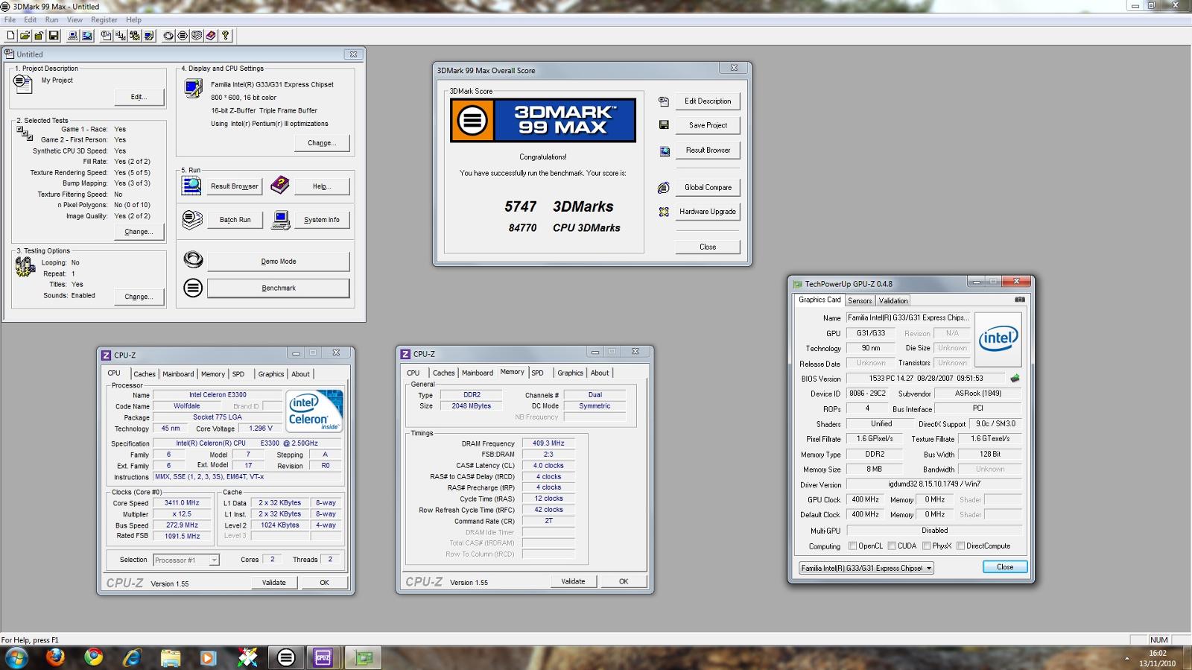Click the Batch Run toolbar icon
The width and height of the screenshot is (1192, 670).
(x=197, y=35)
